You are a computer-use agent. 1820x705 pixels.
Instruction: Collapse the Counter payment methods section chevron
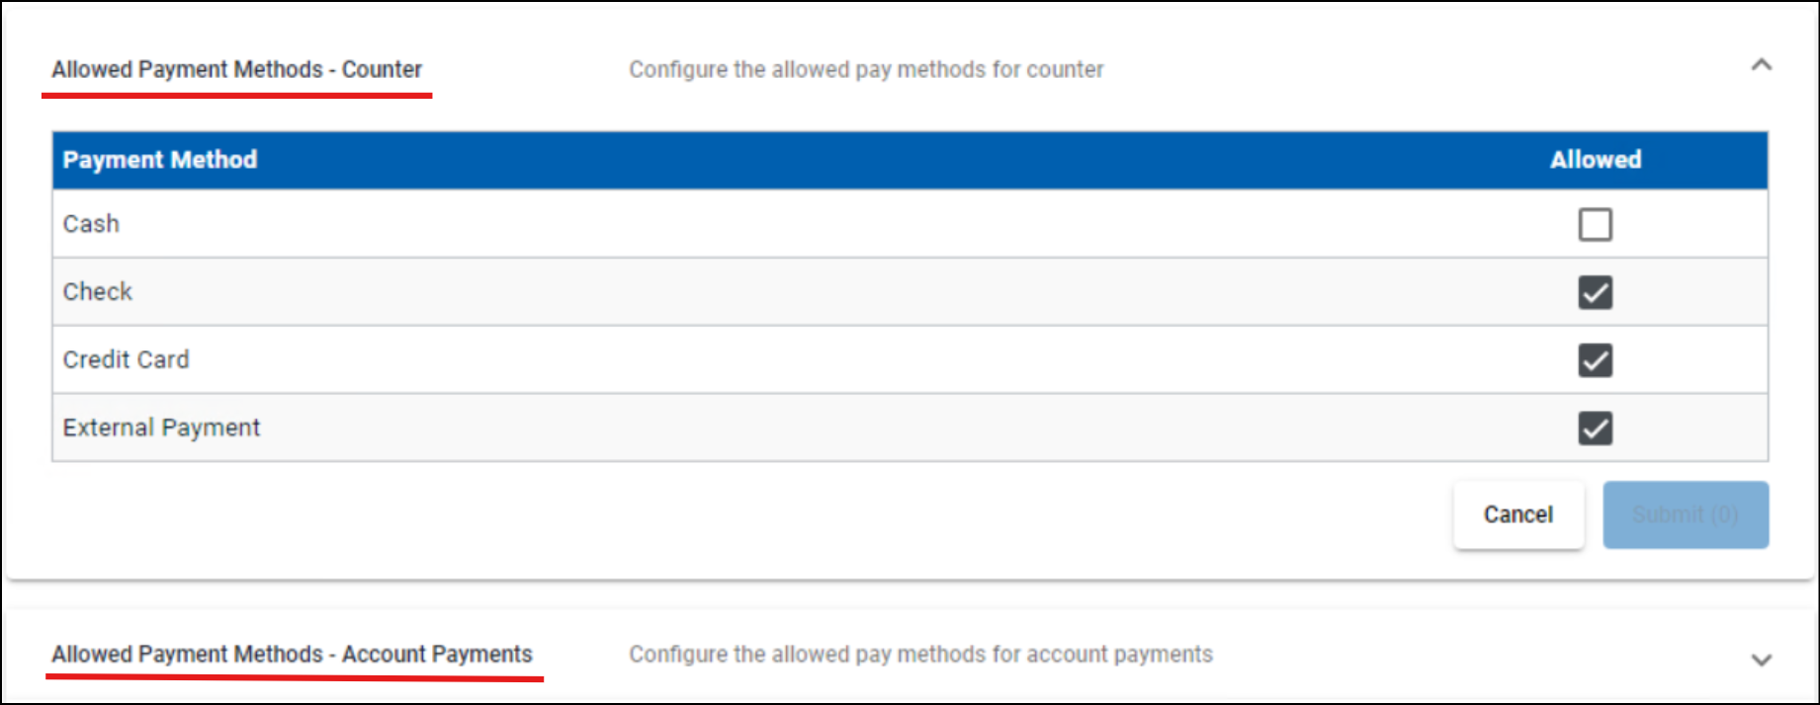[1761, 66]
